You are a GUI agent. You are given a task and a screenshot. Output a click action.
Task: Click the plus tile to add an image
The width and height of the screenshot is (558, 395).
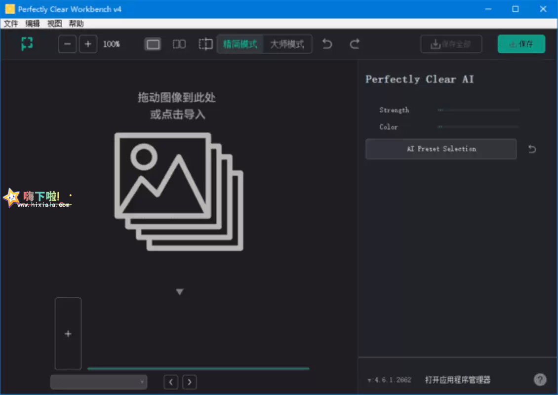tap(68, 333)
